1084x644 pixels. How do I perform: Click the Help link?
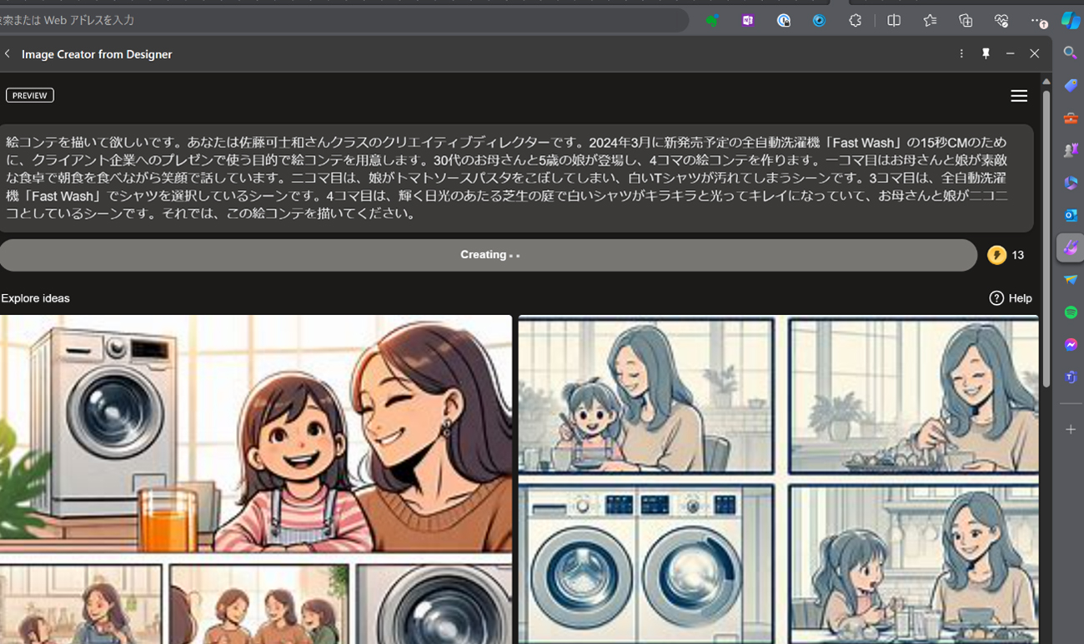click(x=1011, y=298)
